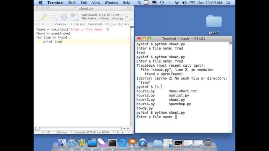Click the battery menu bar icon

[192, 3]
